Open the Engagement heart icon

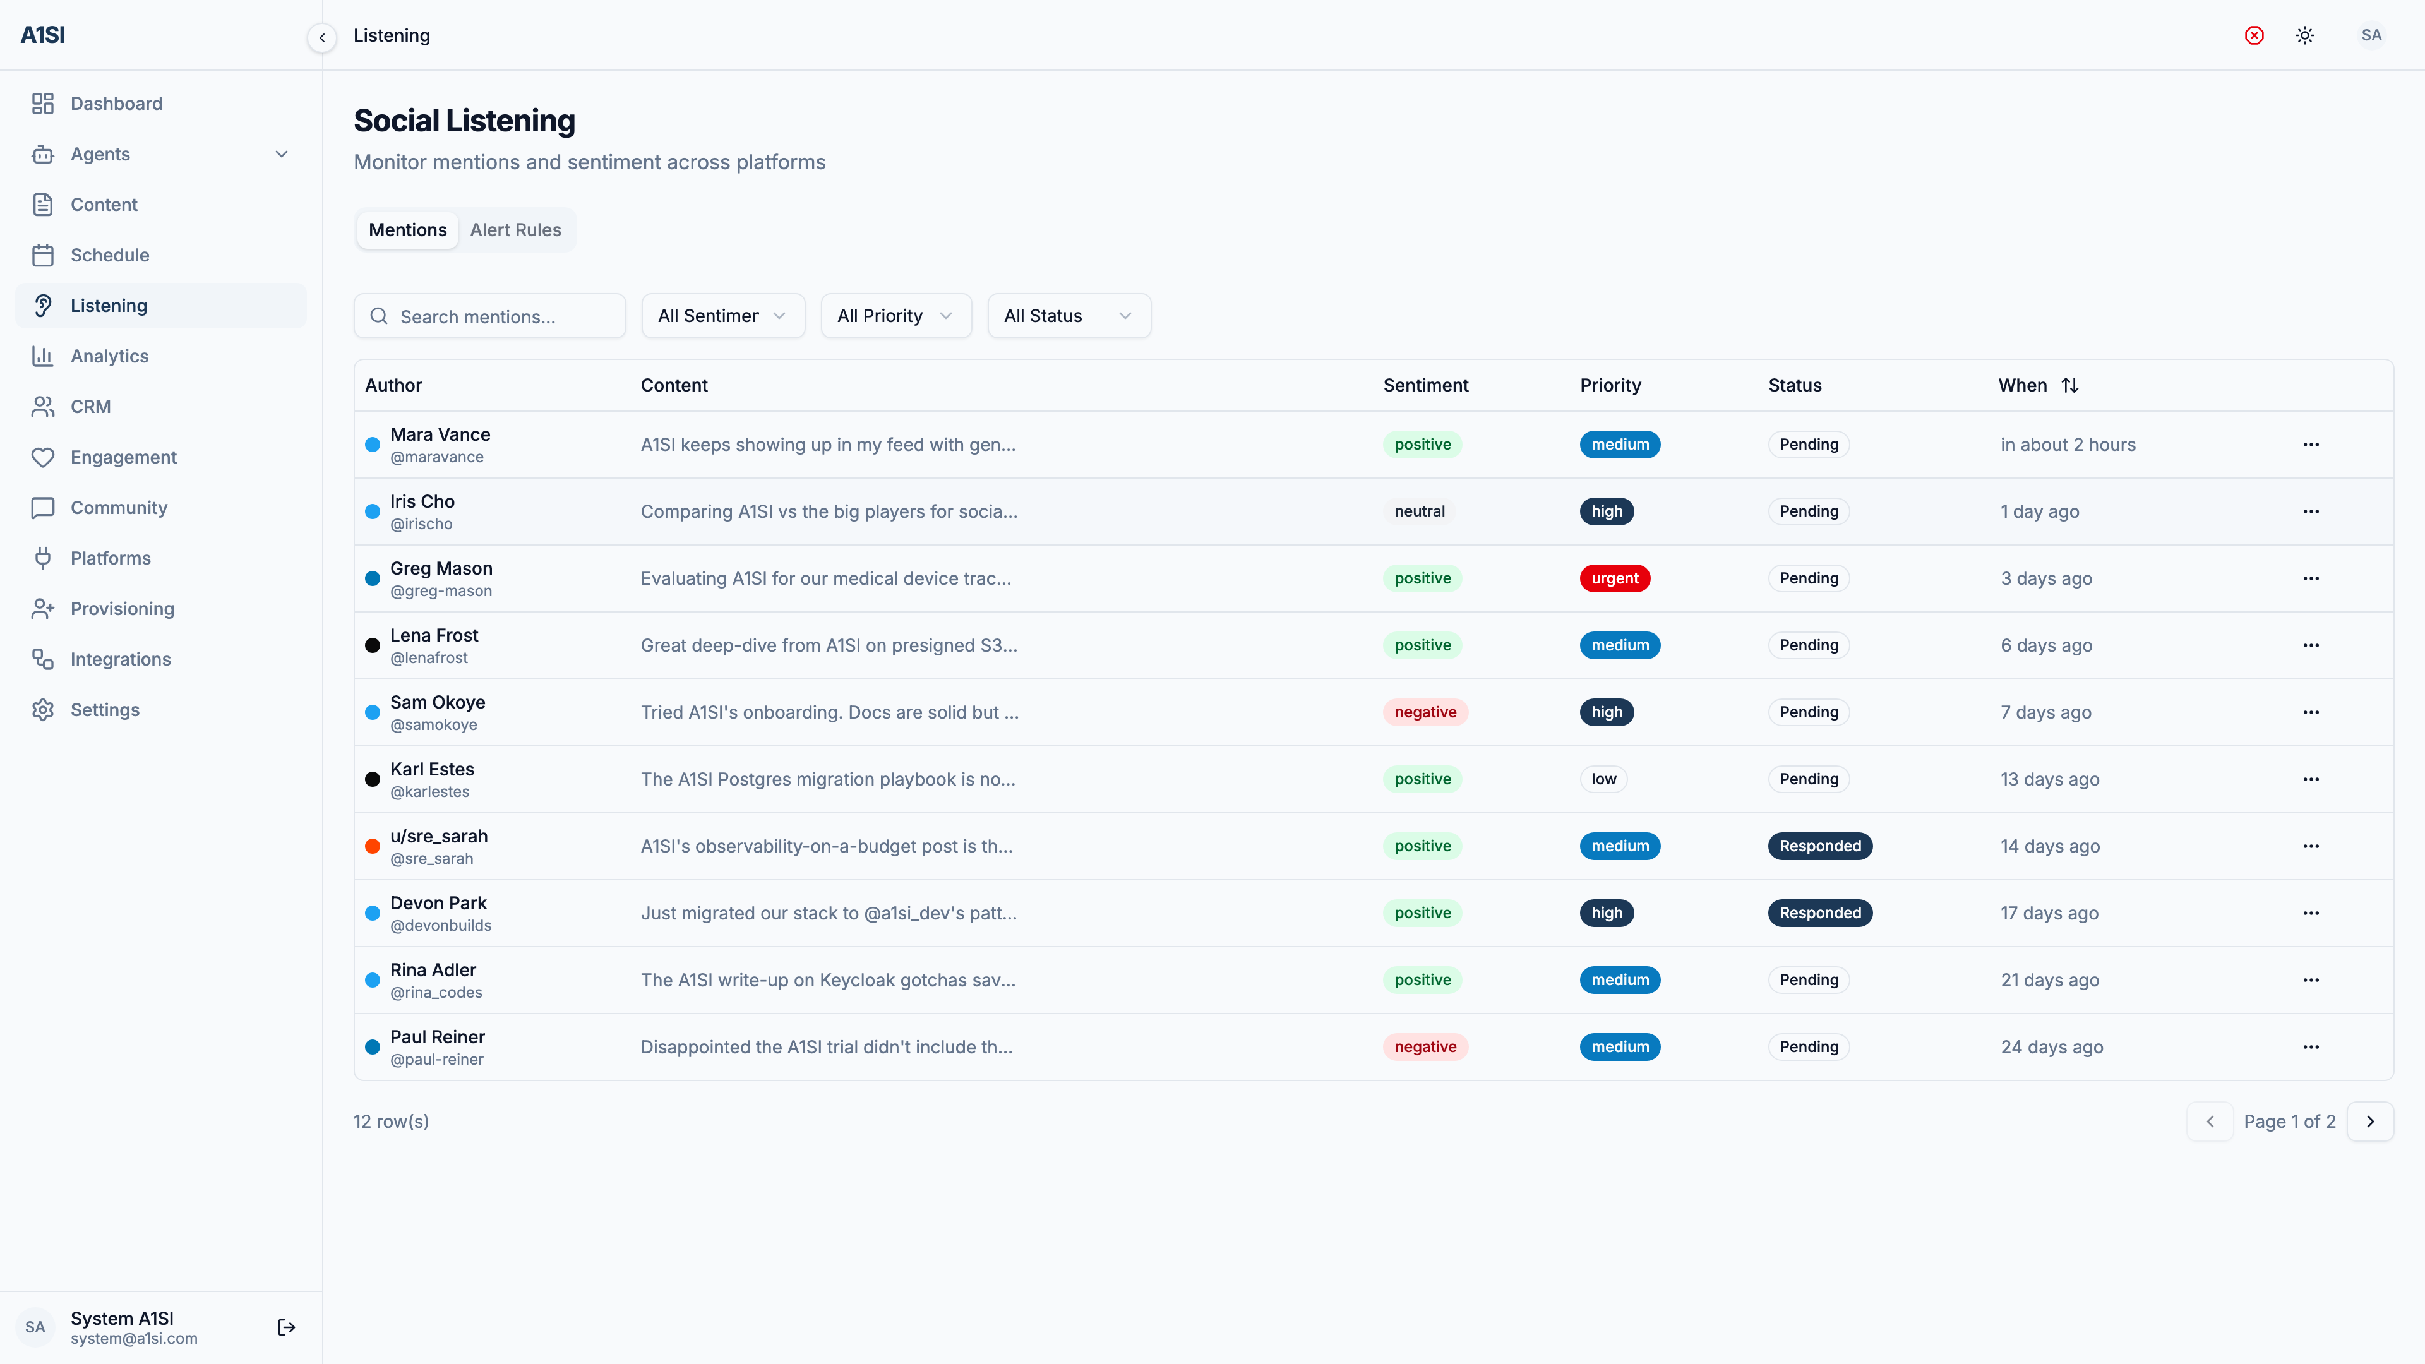pos(42,457)
